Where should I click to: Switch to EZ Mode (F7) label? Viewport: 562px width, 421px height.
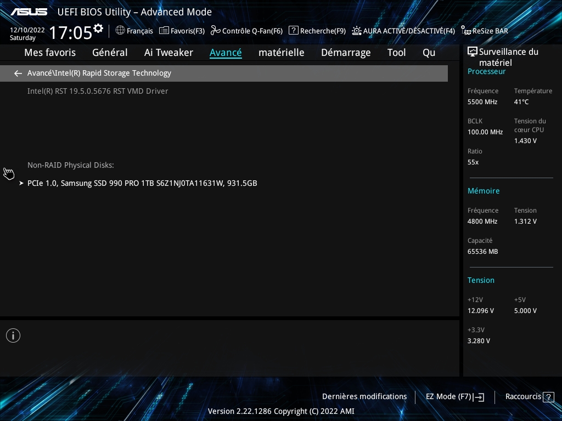pos(448,397)
